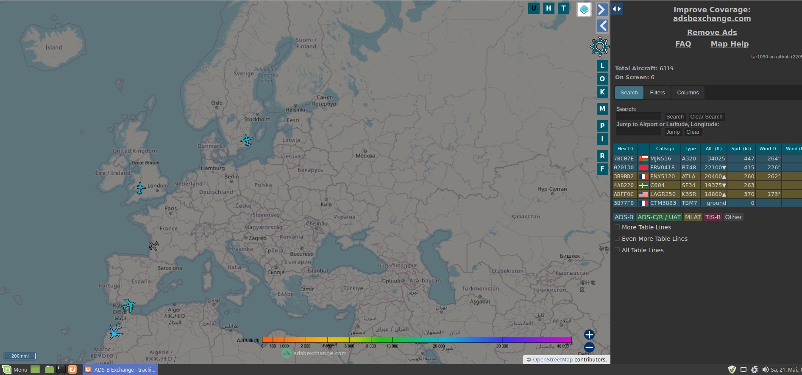
Task: Zoom out with the minus button
Action: tap(589, 348)
